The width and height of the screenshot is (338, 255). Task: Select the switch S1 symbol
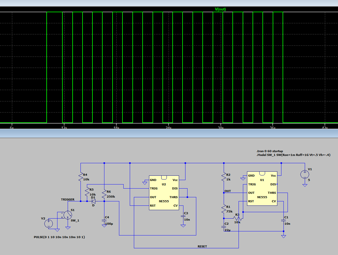pyautogui.click(x=67, y=215)
